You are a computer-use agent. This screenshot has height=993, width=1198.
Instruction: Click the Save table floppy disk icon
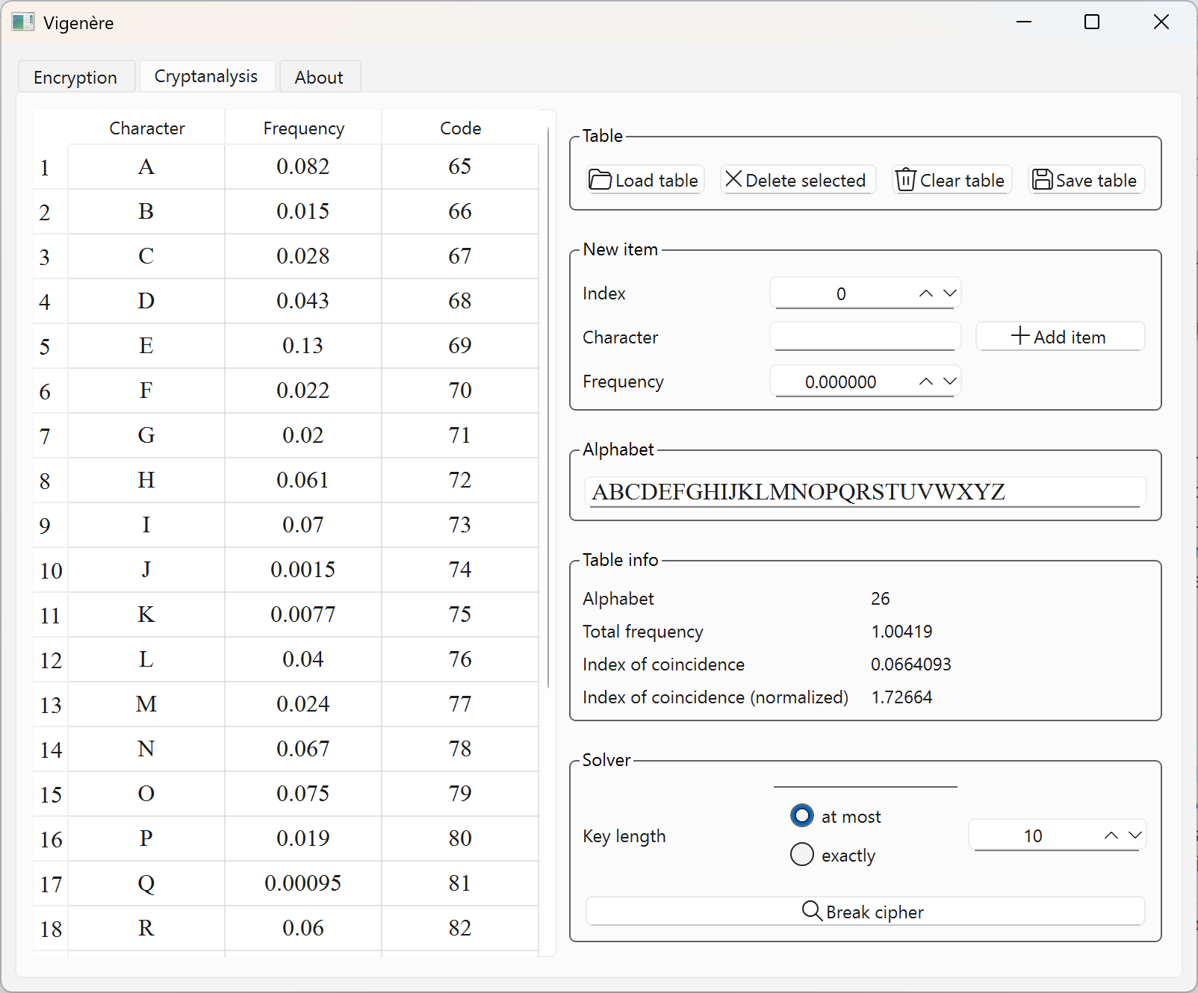[1042, 180]
